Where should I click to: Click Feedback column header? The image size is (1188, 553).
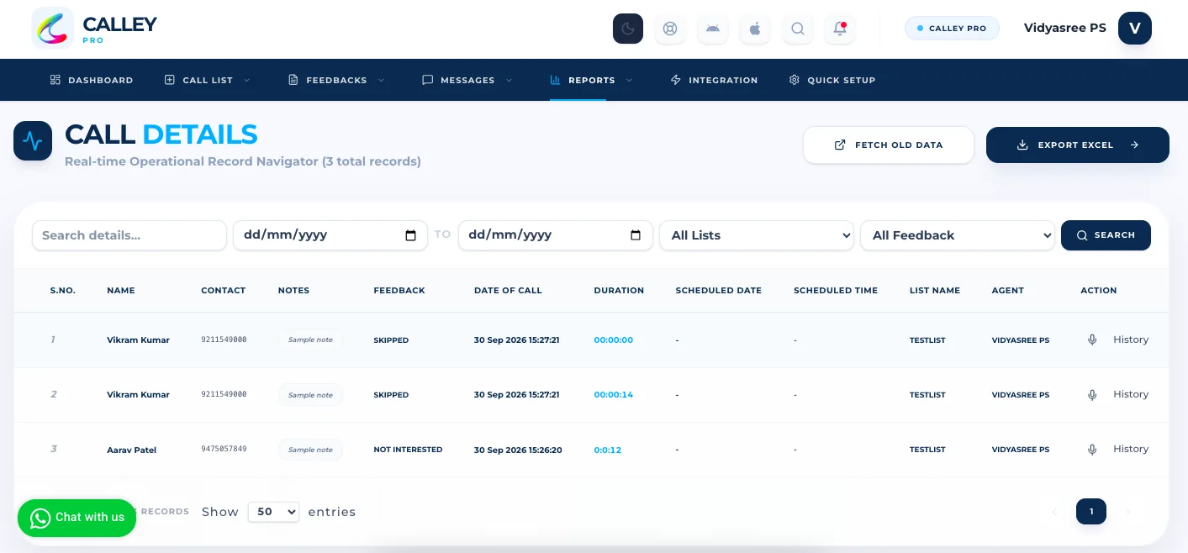pos(399,290)
